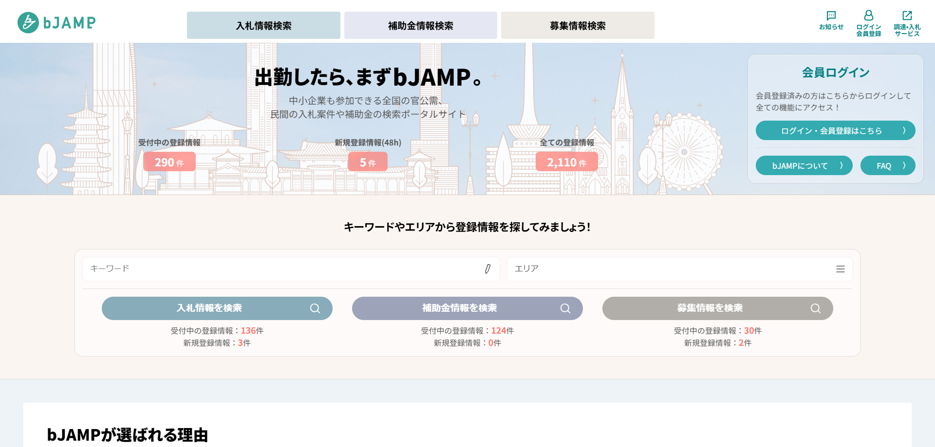Click 受付中の登録情報:30件 text
Screen dimensions: 935x447
point(718,331)
